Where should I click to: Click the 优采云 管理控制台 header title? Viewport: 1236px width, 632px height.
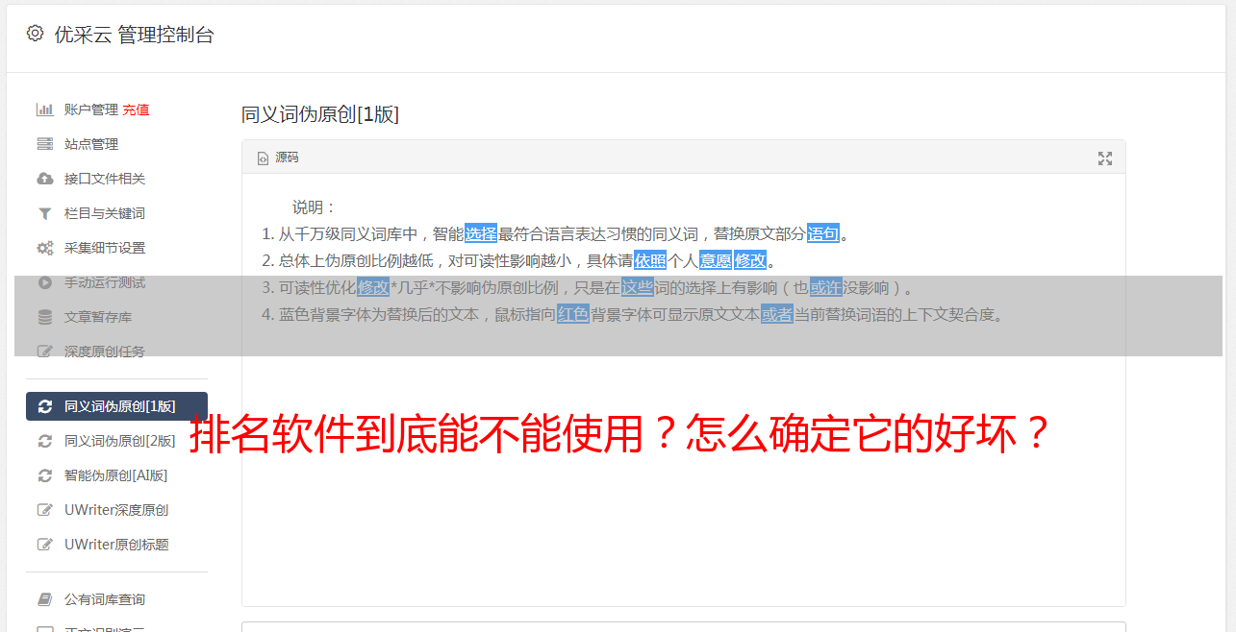(x=134, y=35)
